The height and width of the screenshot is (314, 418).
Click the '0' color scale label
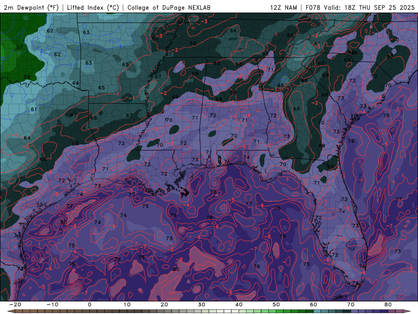pos(89,305)
